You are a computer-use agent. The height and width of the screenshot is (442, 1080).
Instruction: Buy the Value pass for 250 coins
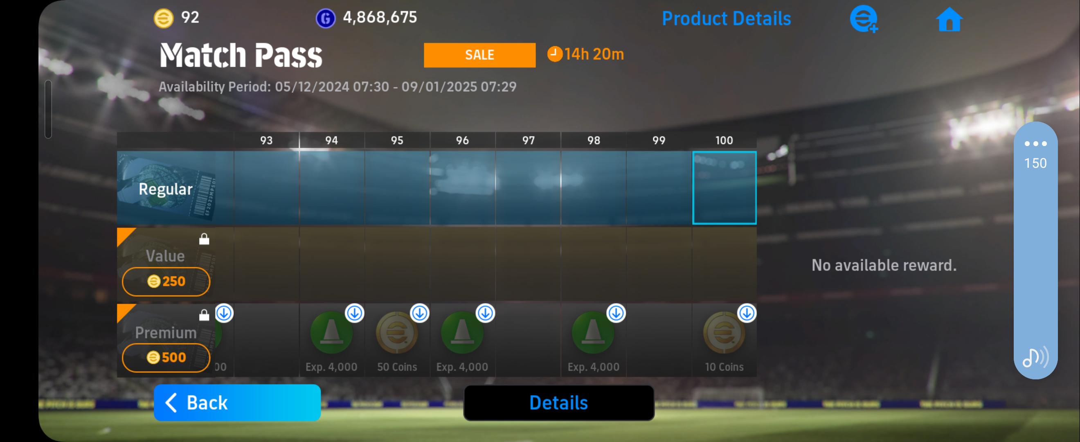pyautogui.click(x=166, y=282)
